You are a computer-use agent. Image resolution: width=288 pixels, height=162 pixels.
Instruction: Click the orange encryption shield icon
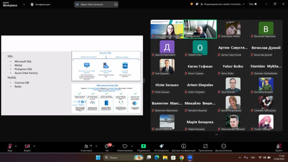pos(192,4)
